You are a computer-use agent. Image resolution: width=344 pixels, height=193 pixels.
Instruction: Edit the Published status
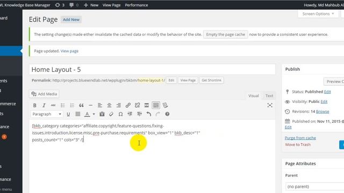(x=327, y=92)
